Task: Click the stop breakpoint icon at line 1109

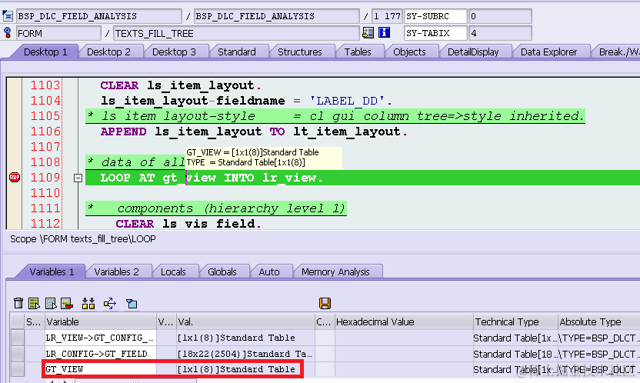Action: [x=15, y=177]
